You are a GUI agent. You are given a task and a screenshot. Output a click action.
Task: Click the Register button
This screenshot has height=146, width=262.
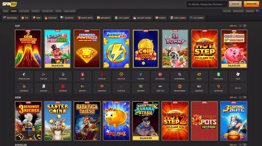click(x=252, y=4)
